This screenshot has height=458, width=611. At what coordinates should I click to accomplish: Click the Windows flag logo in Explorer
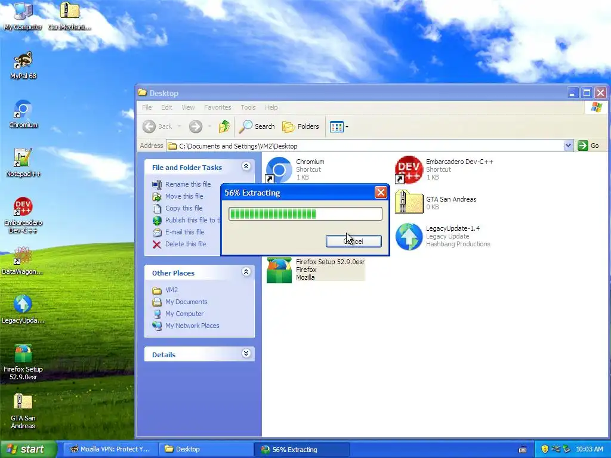tap(596, 107)
